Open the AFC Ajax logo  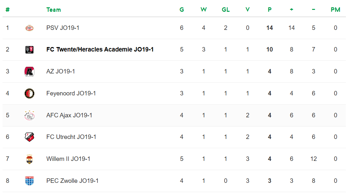[x=29, y=115]
